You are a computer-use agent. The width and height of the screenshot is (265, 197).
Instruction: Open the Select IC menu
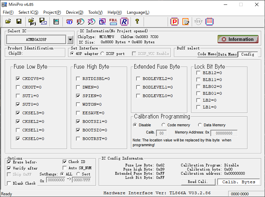[29, 12]
